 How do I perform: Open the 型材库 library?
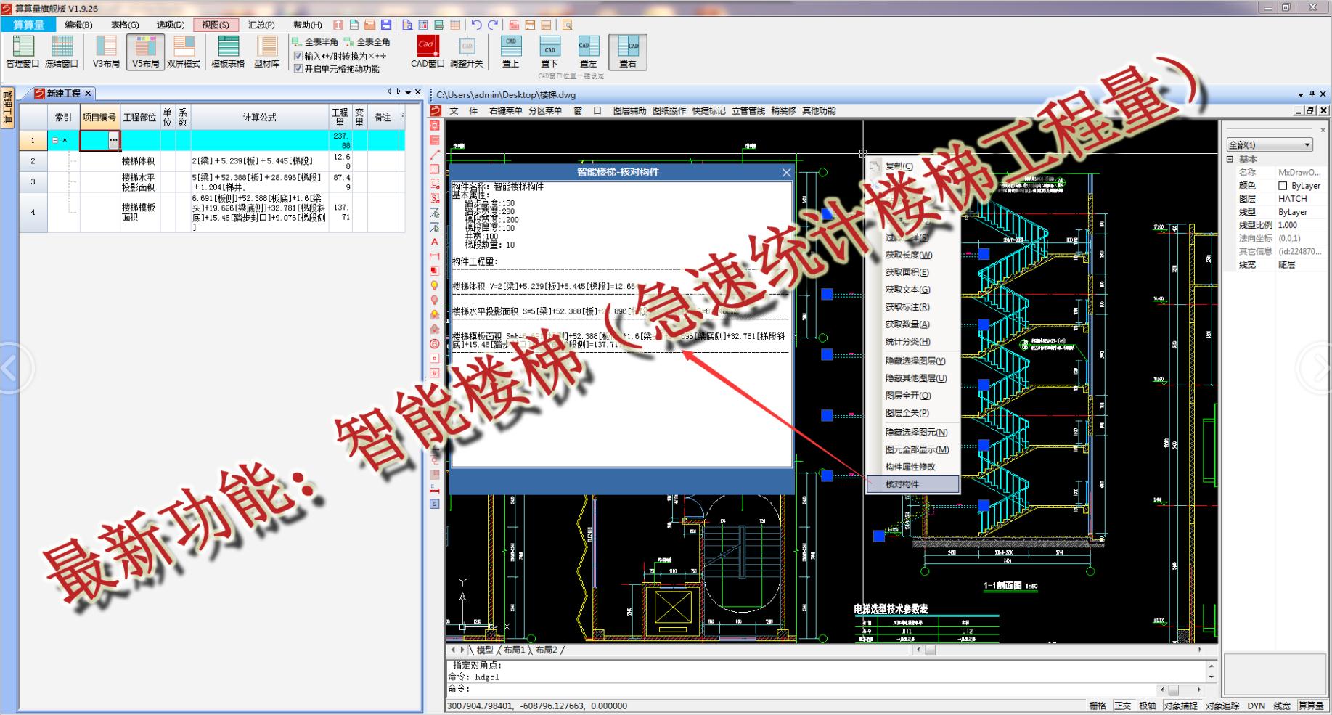click(267, 52)
